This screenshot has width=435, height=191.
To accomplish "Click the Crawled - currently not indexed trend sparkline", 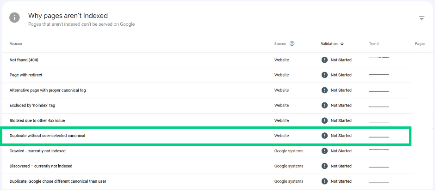I will click(379, 149).
